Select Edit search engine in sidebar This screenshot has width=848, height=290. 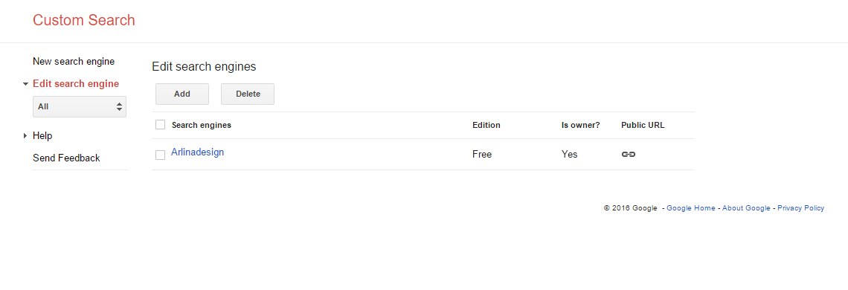point(76,84)
